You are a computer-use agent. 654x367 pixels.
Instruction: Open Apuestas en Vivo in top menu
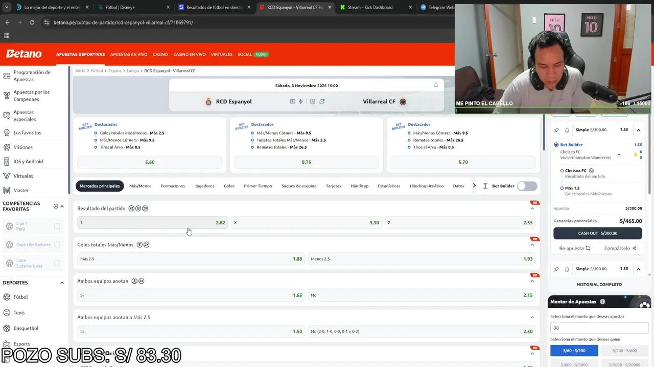pos(129,55)
